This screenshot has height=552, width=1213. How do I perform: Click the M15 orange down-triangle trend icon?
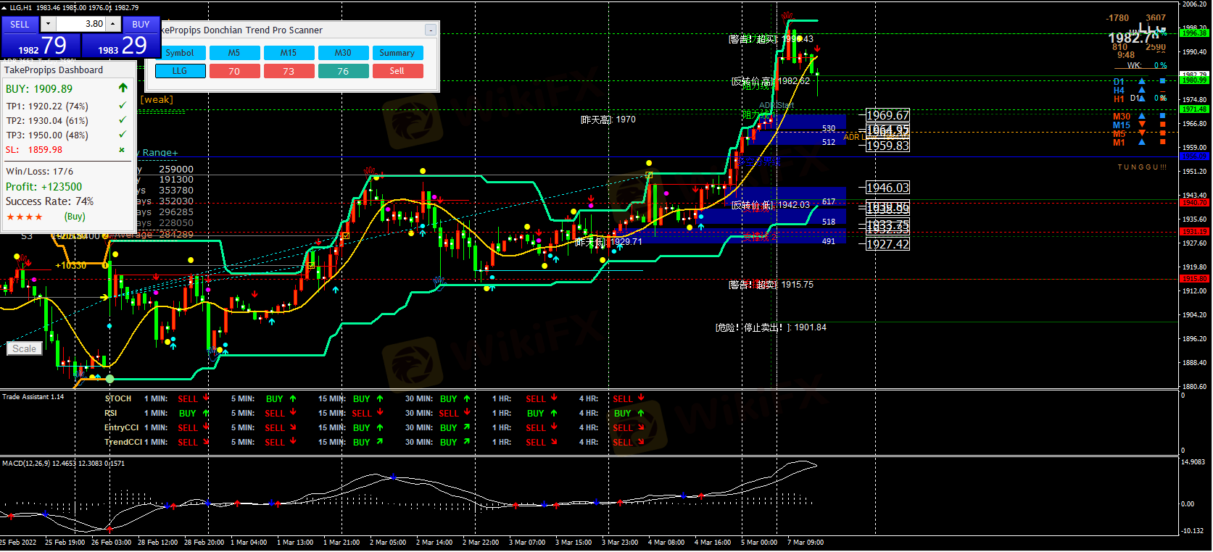(1142, 125)
